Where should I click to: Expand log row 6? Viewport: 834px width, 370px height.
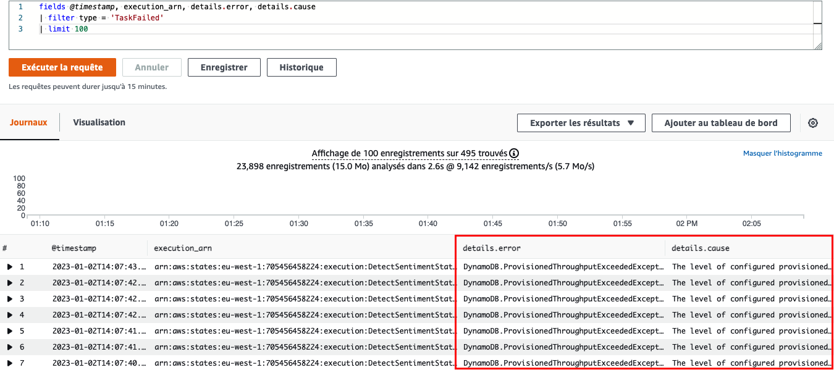(9, 347)
